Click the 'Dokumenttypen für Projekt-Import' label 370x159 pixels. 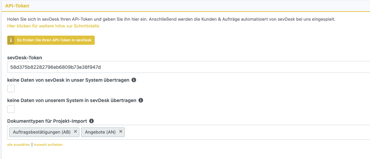pyautogui.click(x=47, y=121)
